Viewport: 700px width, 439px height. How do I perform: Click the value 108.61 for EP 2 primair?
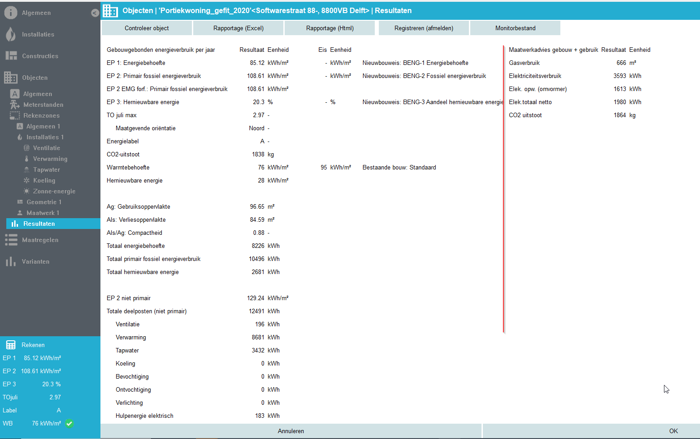click(x=255, y=76)
